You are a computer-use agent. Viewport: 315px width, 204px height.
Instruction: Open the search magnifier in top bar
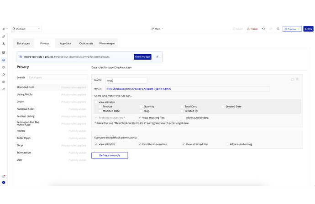(278, 29)
